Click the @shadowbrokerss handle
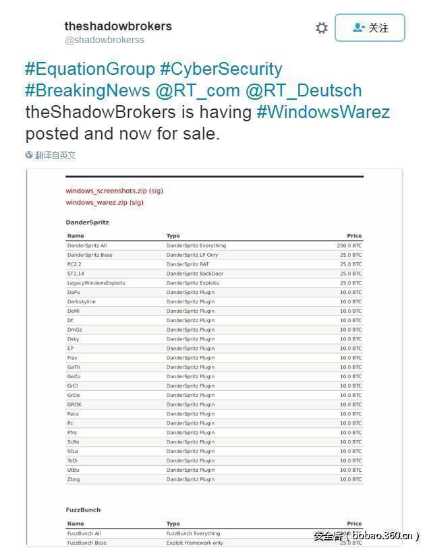 pyautogui.click(x=104, y=40)
